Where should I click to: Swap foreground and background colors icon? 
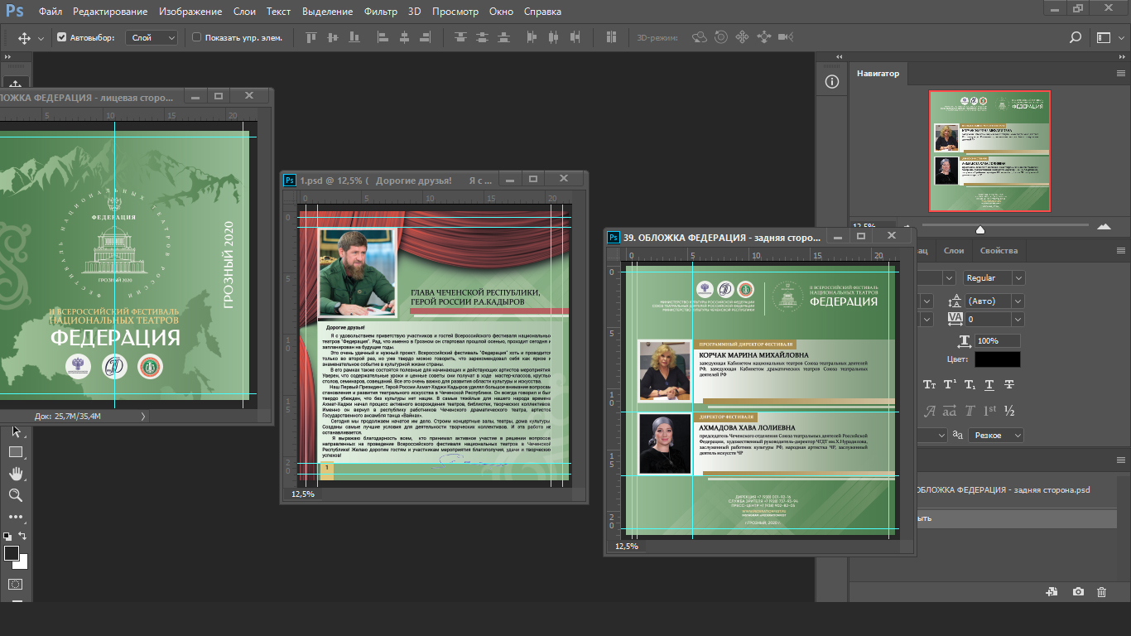pos(23,536)
